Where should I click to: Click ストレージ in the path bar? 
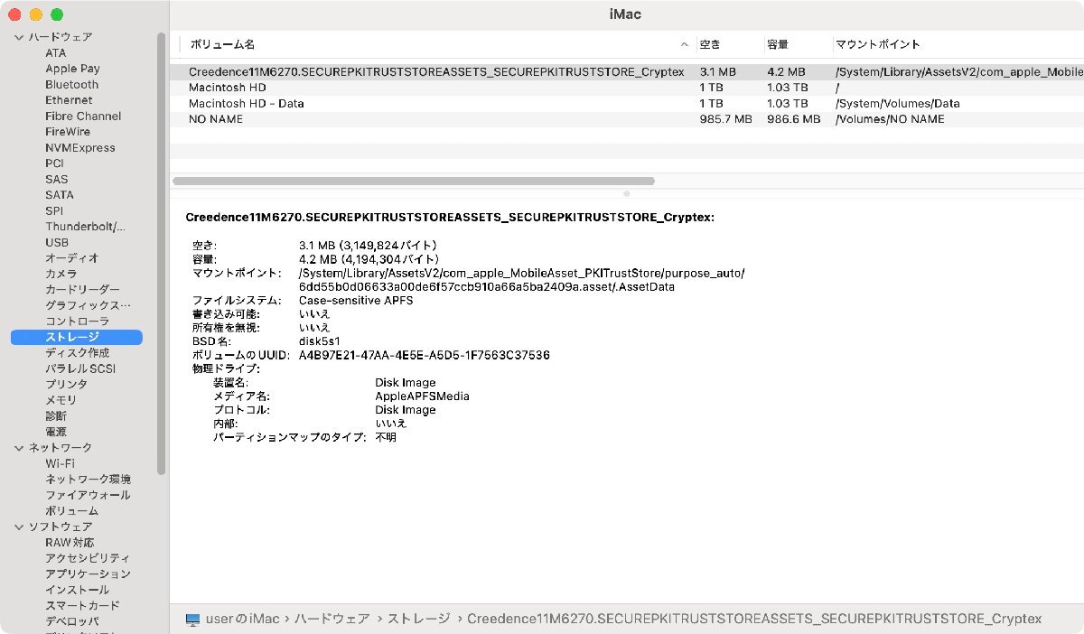coord(418,620)
